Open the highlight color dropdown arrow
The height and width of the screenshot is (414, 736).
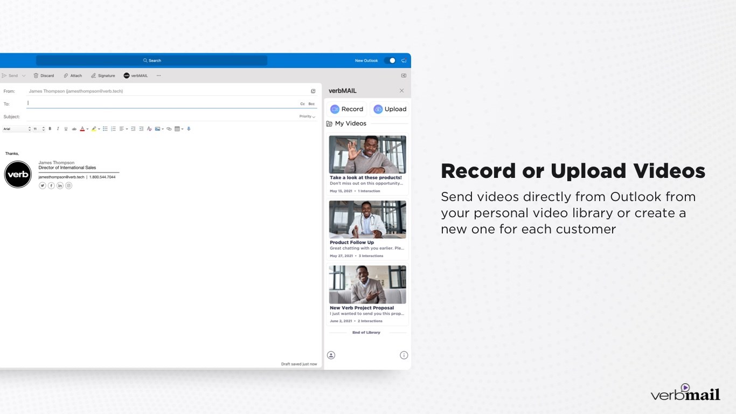99,129
